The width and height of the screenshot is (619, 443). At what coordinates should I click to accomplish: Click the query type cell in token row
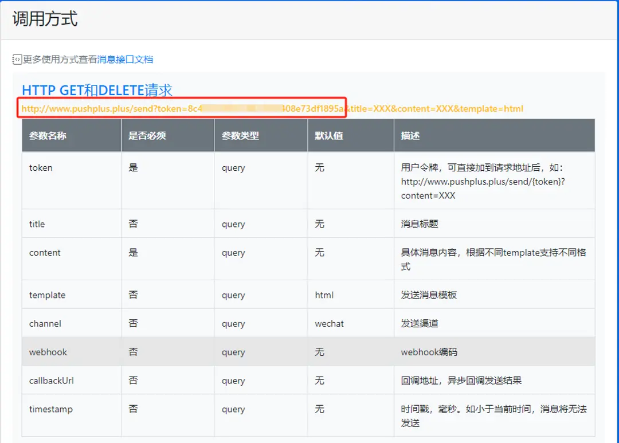coord(261,181)
